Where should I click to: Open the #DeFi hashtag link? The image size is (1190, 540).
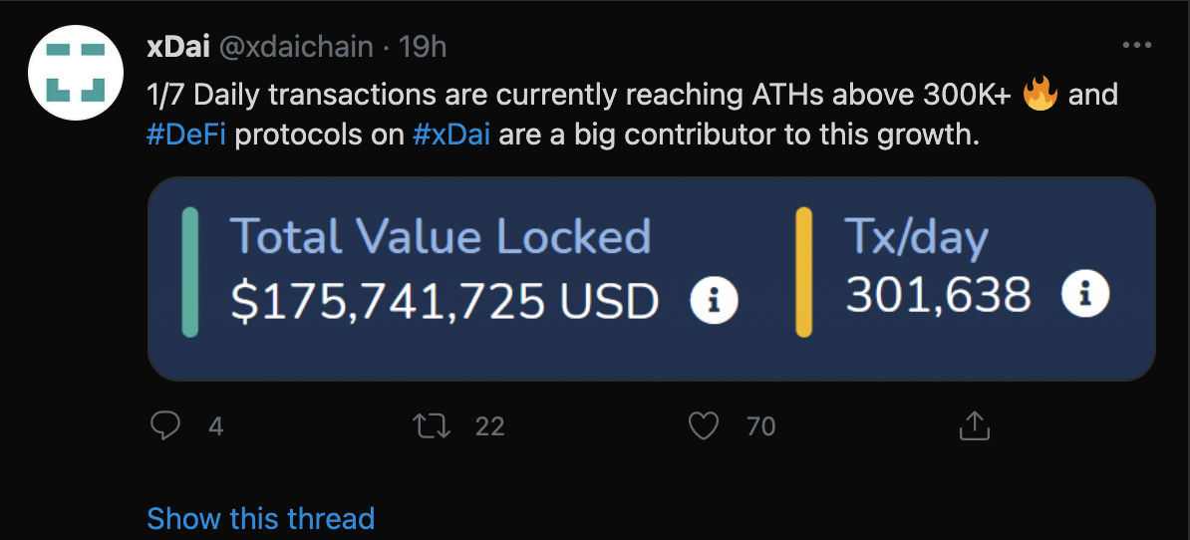tap(186, 135)
